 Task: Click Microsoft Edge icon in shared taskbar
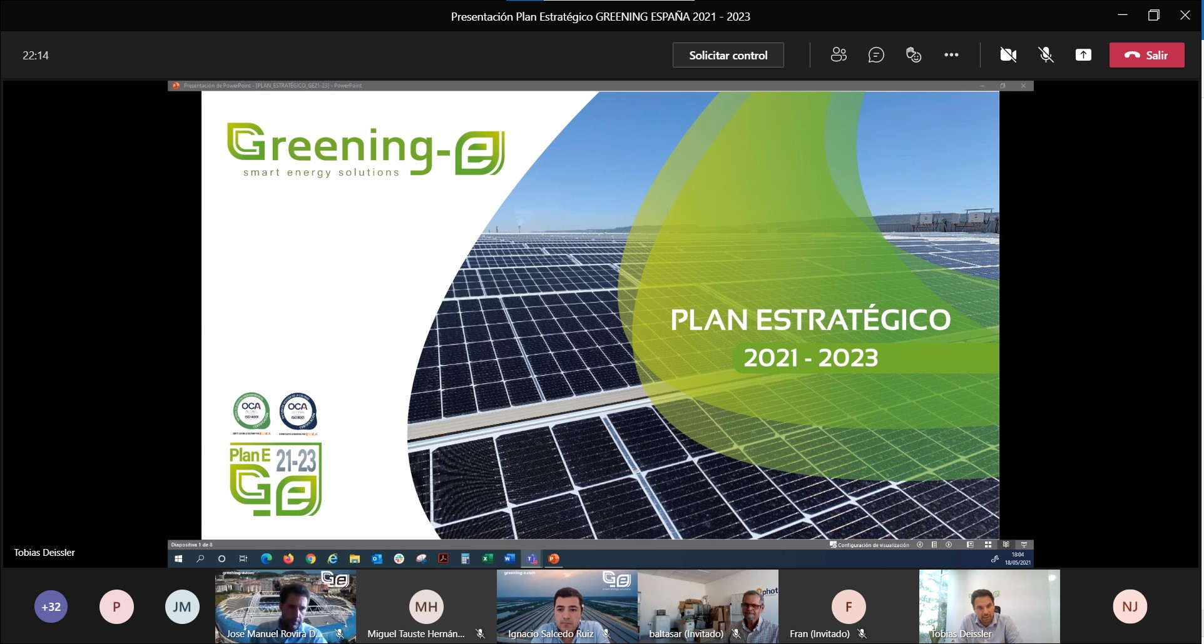point(267,559)
